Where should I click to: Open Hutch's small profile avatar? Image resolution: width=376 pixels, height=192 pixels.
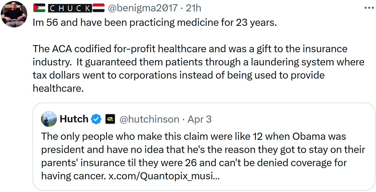pos(49,119)
